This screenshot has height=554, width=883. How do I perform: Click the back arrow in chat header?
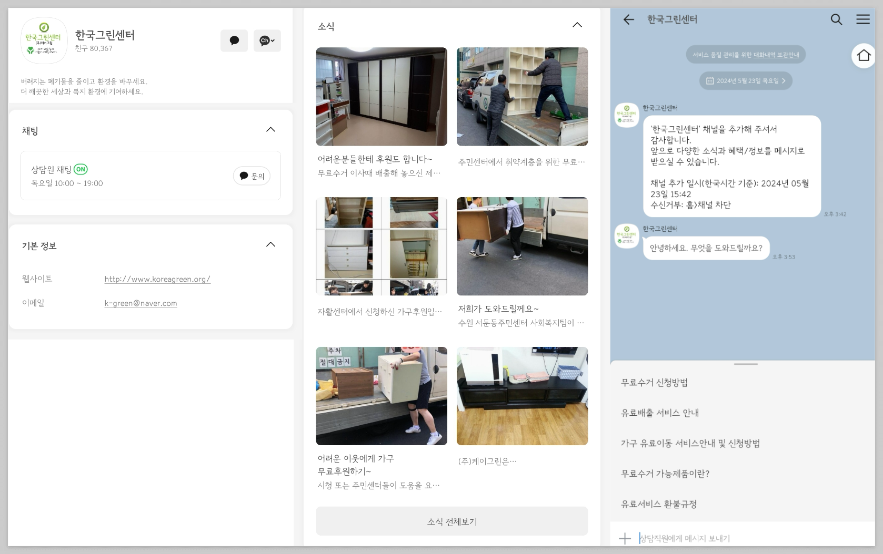pos(628,19)
